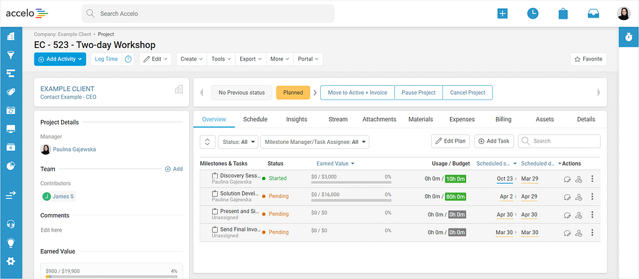The width and height of the screenshot is (639, 279).
Task: Open the shopping bag icon in header
Action: click(563, 14)
